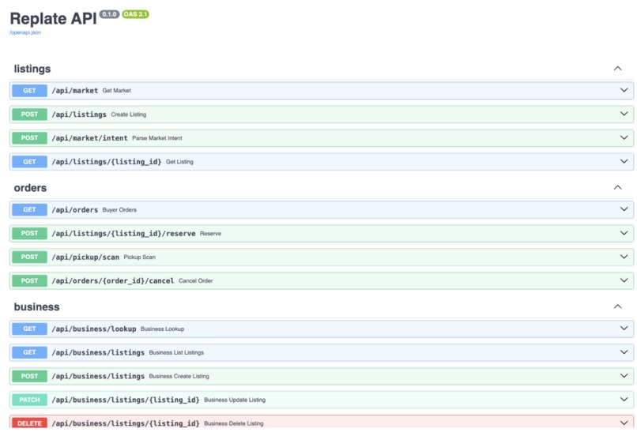Screen dimensions: 637x436
Task: Expand the Buyer Orders row arrow
Action: pyautogui.click(x=624, y=209)
